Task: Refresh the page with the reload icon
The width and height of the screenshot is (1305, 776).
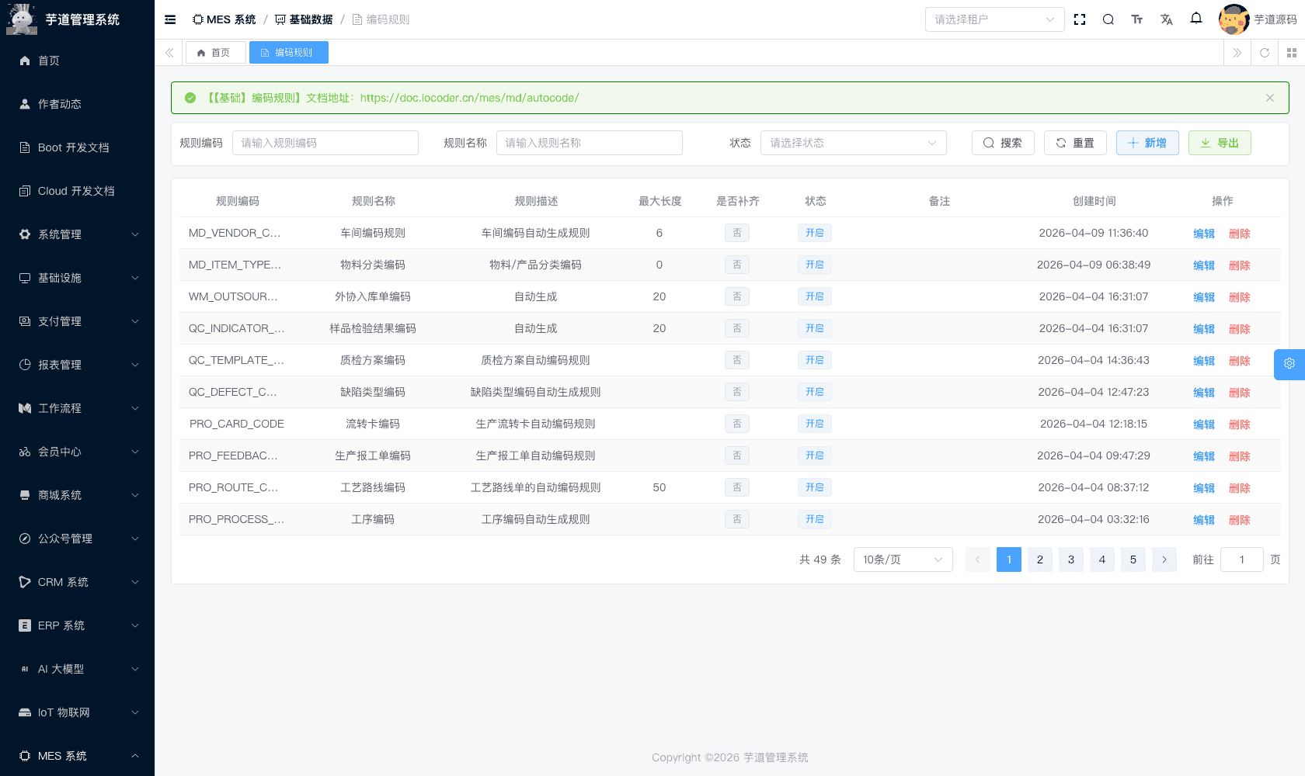Action: coord(1265,52)
